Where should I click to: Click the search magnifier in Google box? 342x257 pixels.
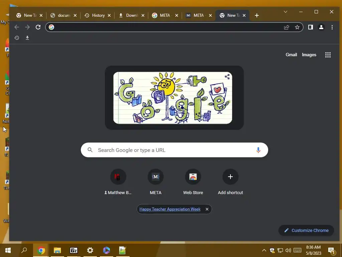(90, 150)
